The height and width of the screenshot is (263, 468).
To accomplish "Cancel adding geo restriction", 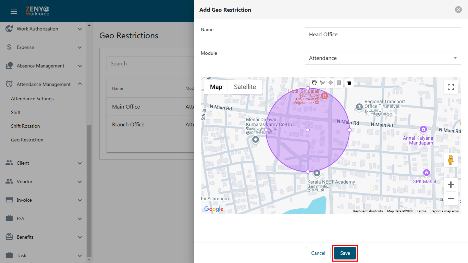I will coord(318,253).
